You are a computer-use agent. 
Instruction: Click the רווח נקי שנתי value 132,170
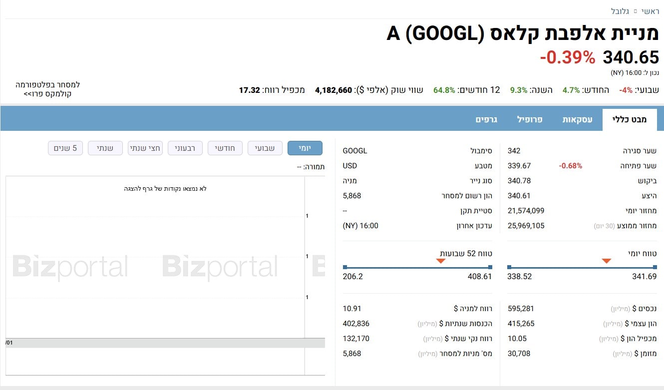[356, 339]
